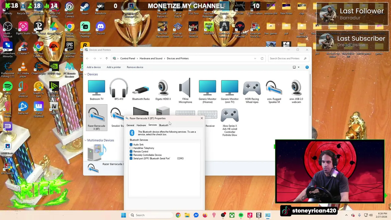Refresh the Devices and Printers address bar

(262, 58)
